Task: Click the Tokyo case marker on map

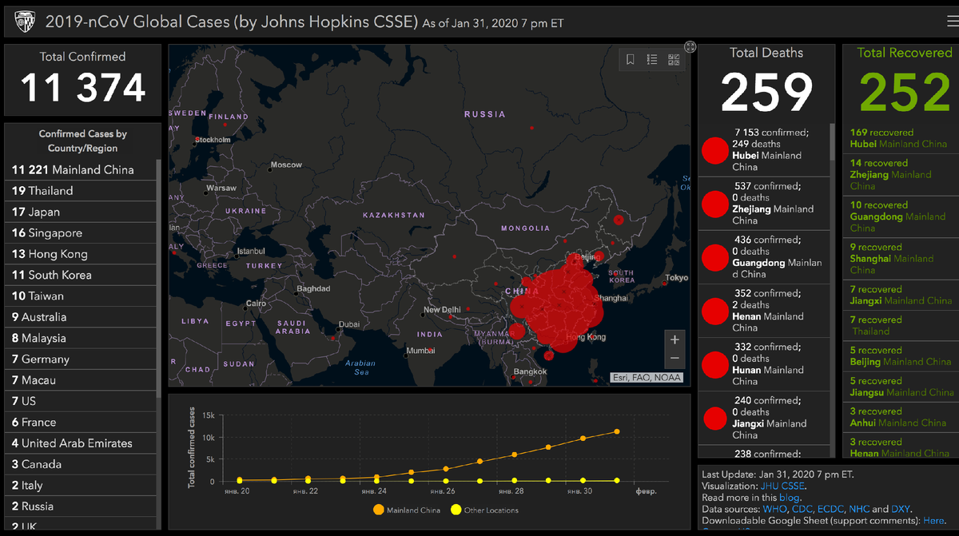Action: coord(664,282)
